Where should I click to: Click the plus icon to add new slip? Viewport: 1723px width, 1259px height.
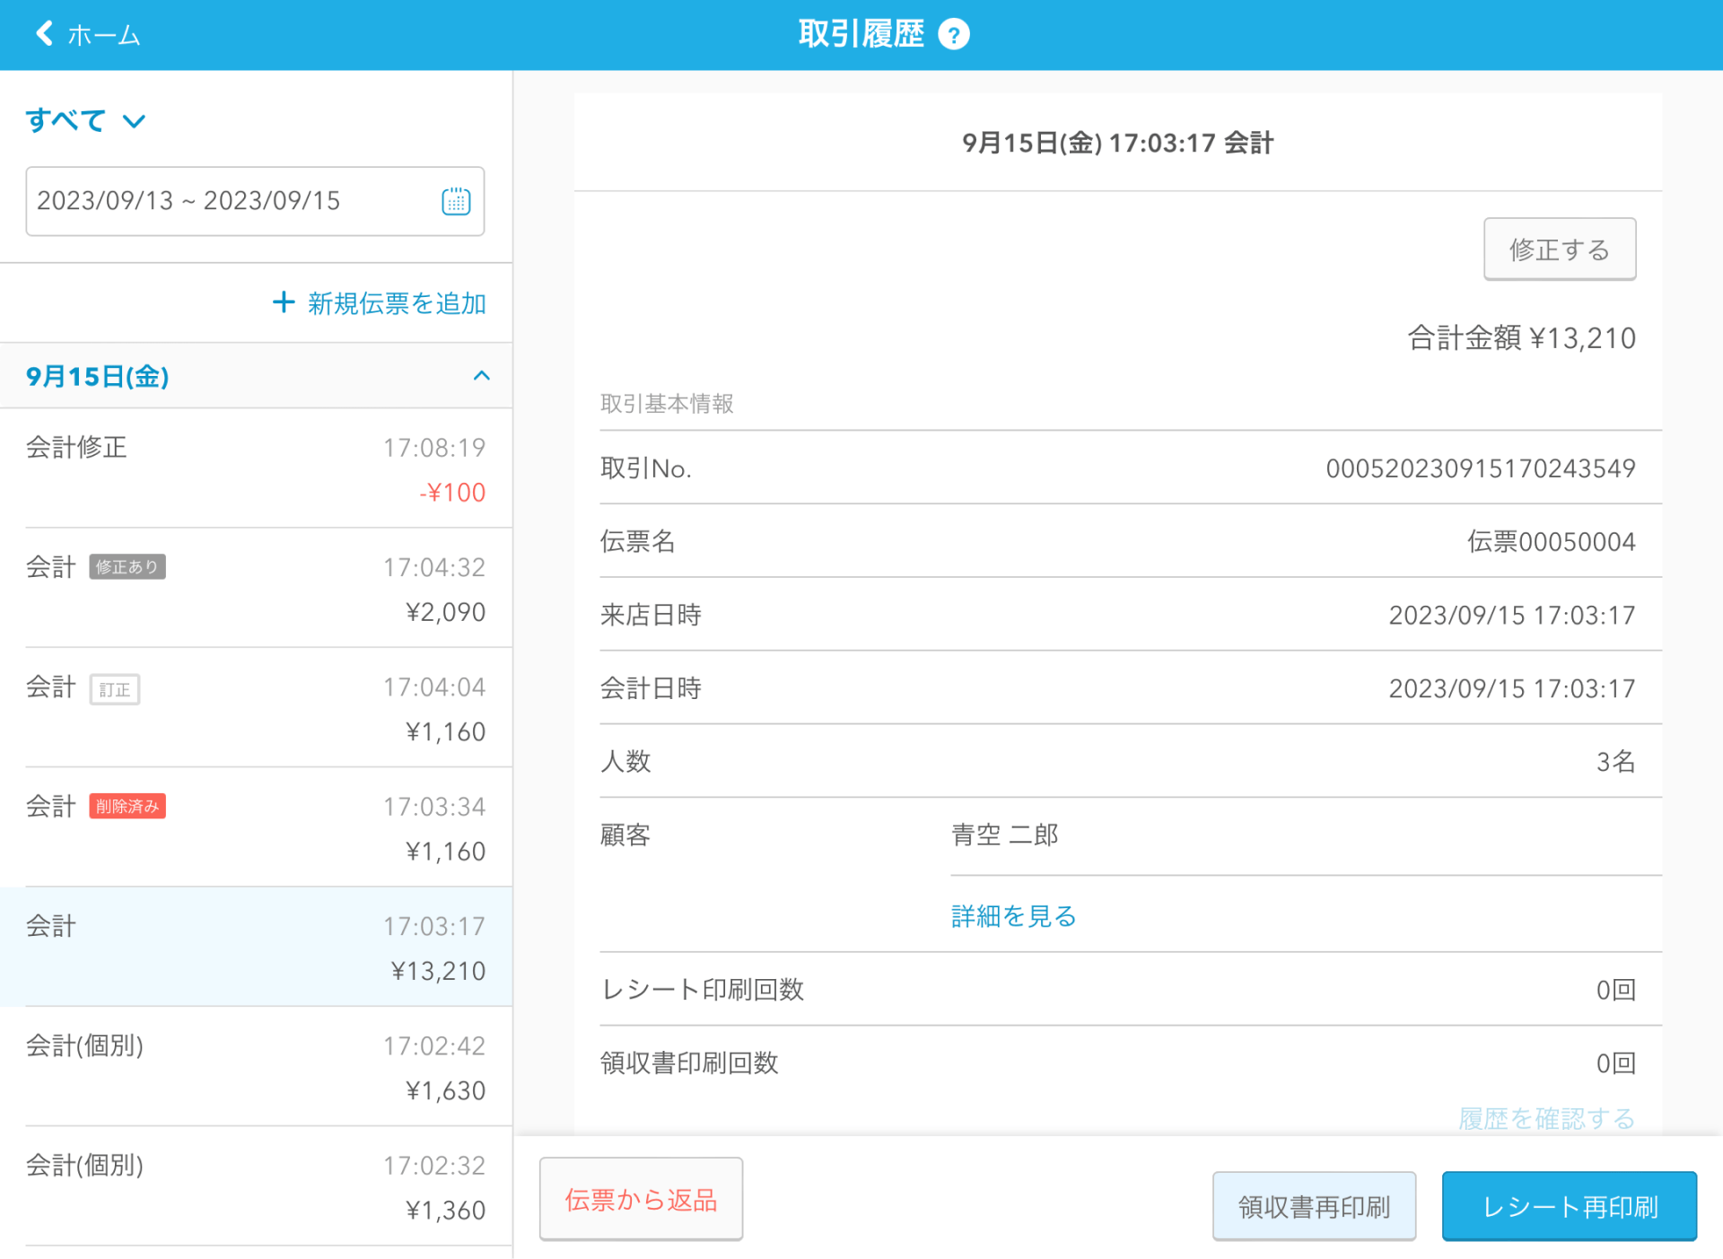[x=284, y=302]
